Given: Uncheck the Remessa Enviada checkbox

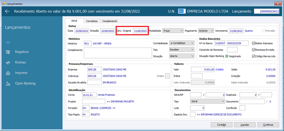Looking at the screenshot, I should point(254,50).
